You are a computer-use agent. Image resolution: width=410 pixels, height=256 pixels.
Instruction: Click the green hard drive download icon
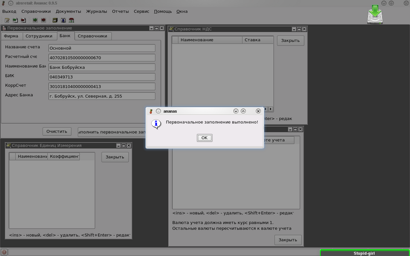377,14
